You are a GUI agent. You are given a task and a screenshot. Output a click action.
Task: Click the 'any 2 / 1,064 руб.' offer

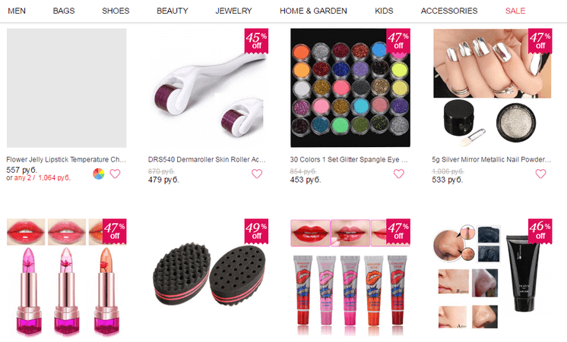[43, 178]
